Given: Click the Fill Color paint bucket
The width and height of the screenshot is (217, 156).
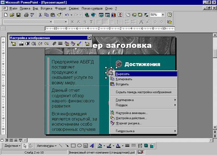Looking at the screenshot, I should [100, 146].
